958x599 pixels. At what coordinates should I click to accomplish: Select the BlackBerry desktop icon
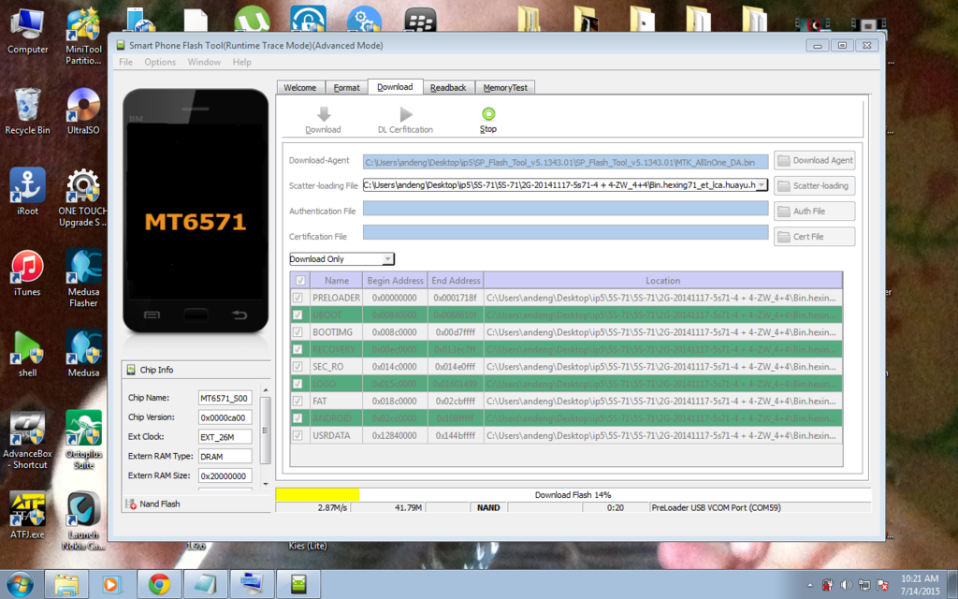[x=421, y=20]
